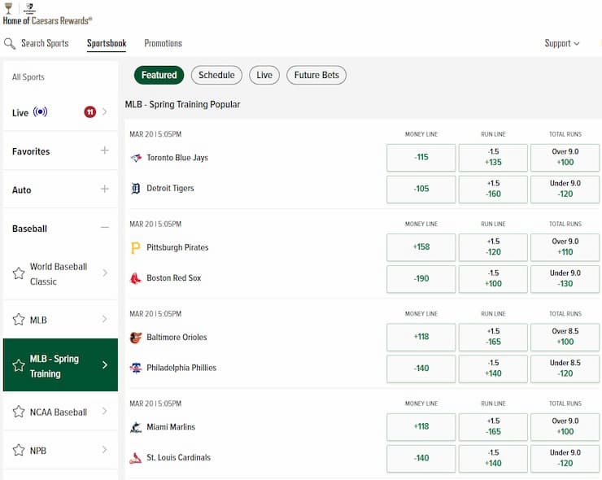The height and width of the screenshot is (480, 602).
Task: Click the Detroit Tigers logo
Action: click(x=136, y=189)
